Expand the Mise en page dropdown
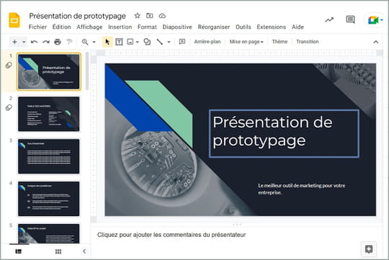 coord(246,42)
